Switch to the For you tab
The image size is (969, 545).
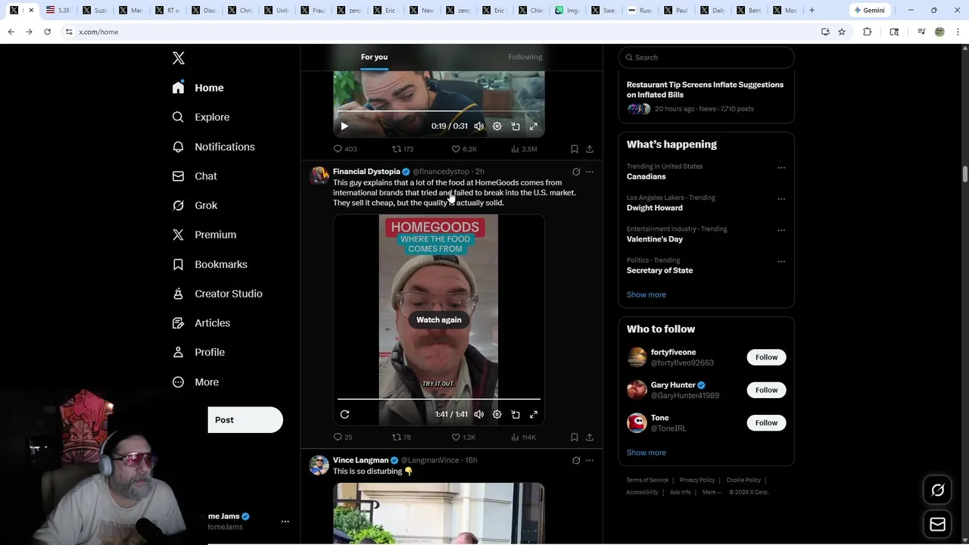coord(374,57)
